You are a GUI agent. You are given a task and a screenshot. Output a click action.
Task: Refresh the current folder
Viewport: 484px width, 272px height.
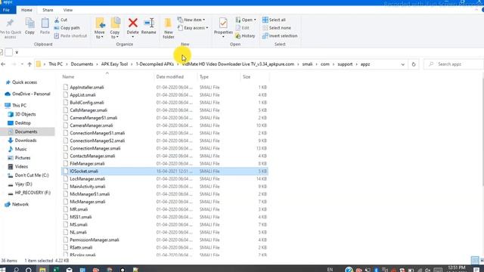pos(414,64)
